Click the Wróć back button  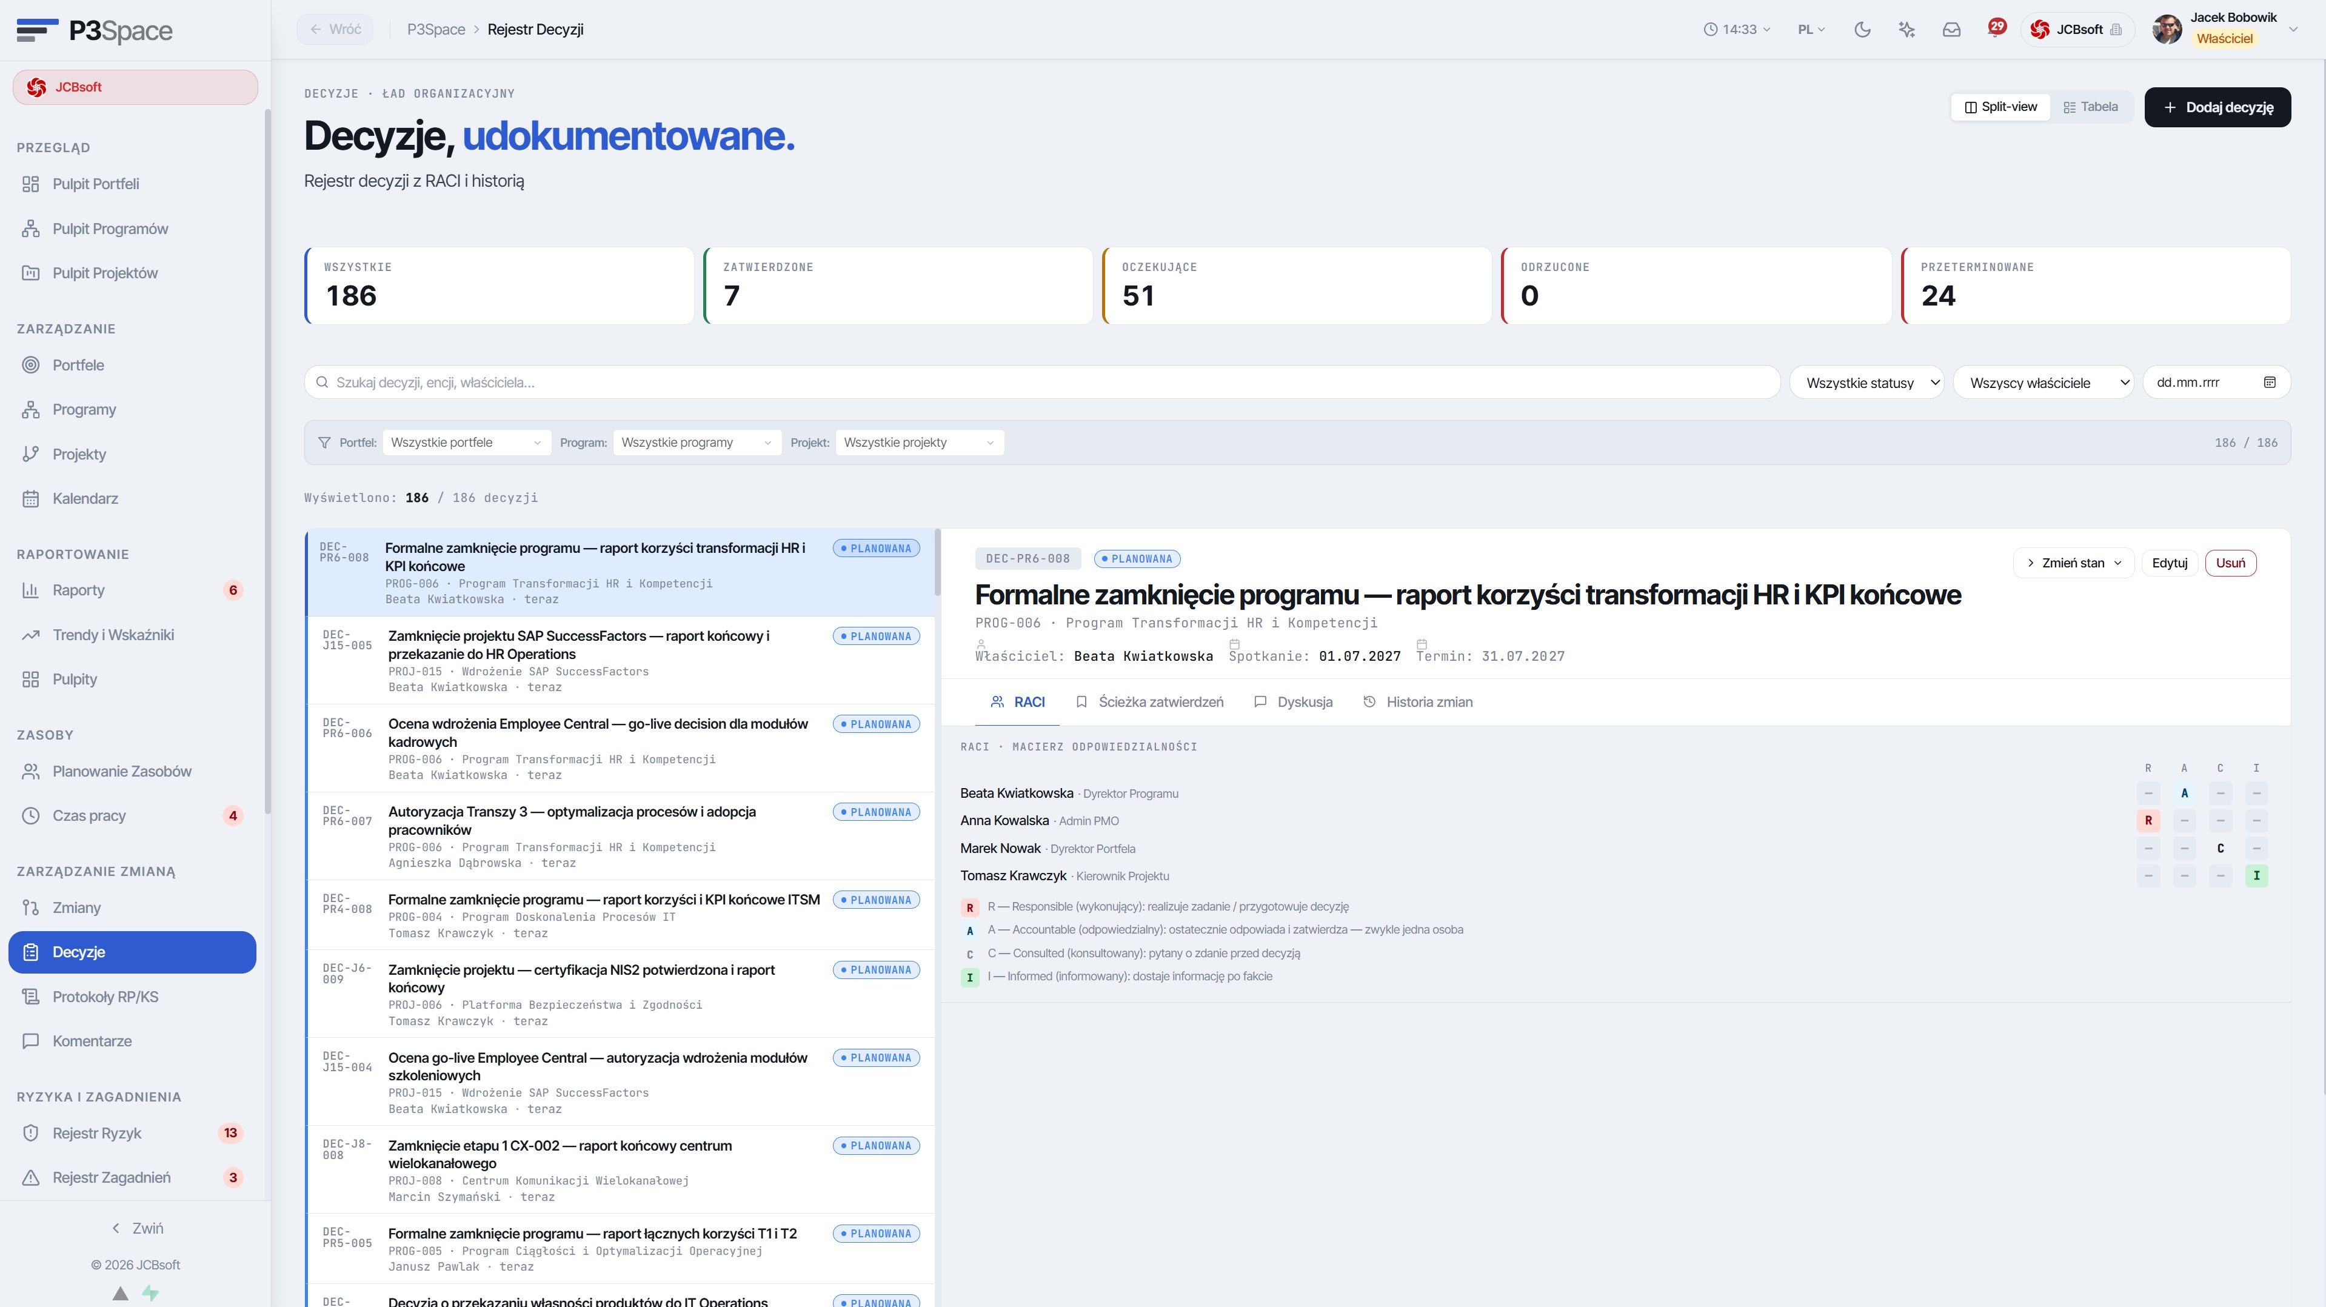335,30
